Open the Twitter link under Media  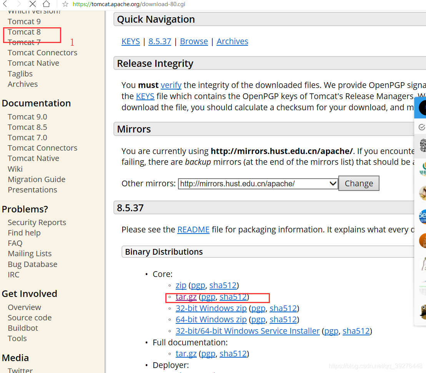[20, 370]
